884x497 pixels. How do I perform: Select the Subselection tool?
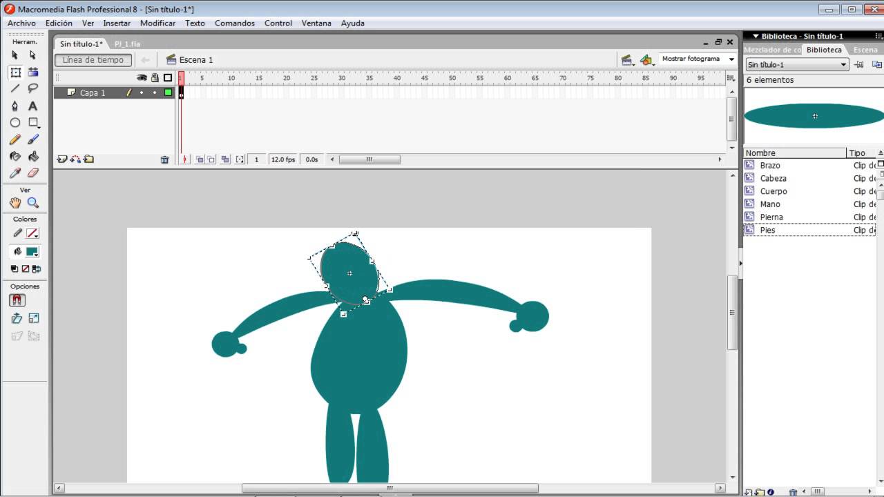click(x=32, y=55)
